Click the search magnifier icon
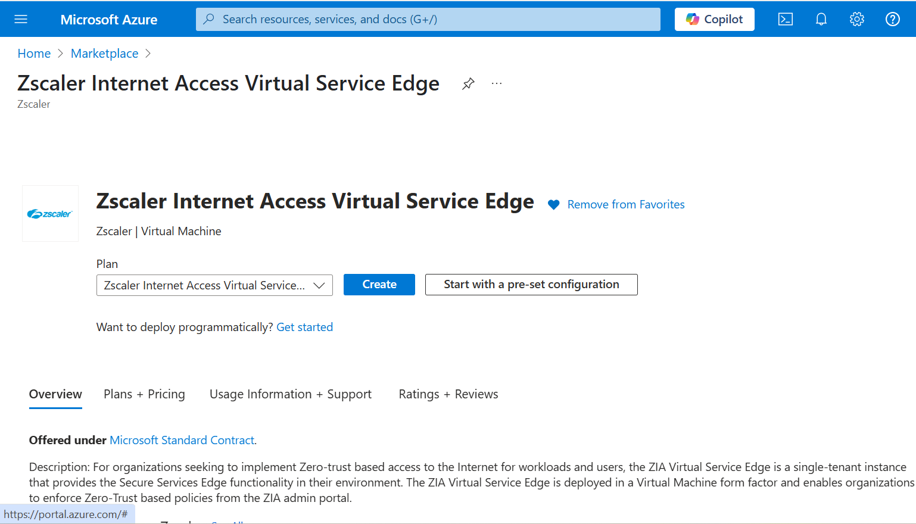The width and height of the screenshot is (916, 524). point(208,19)
